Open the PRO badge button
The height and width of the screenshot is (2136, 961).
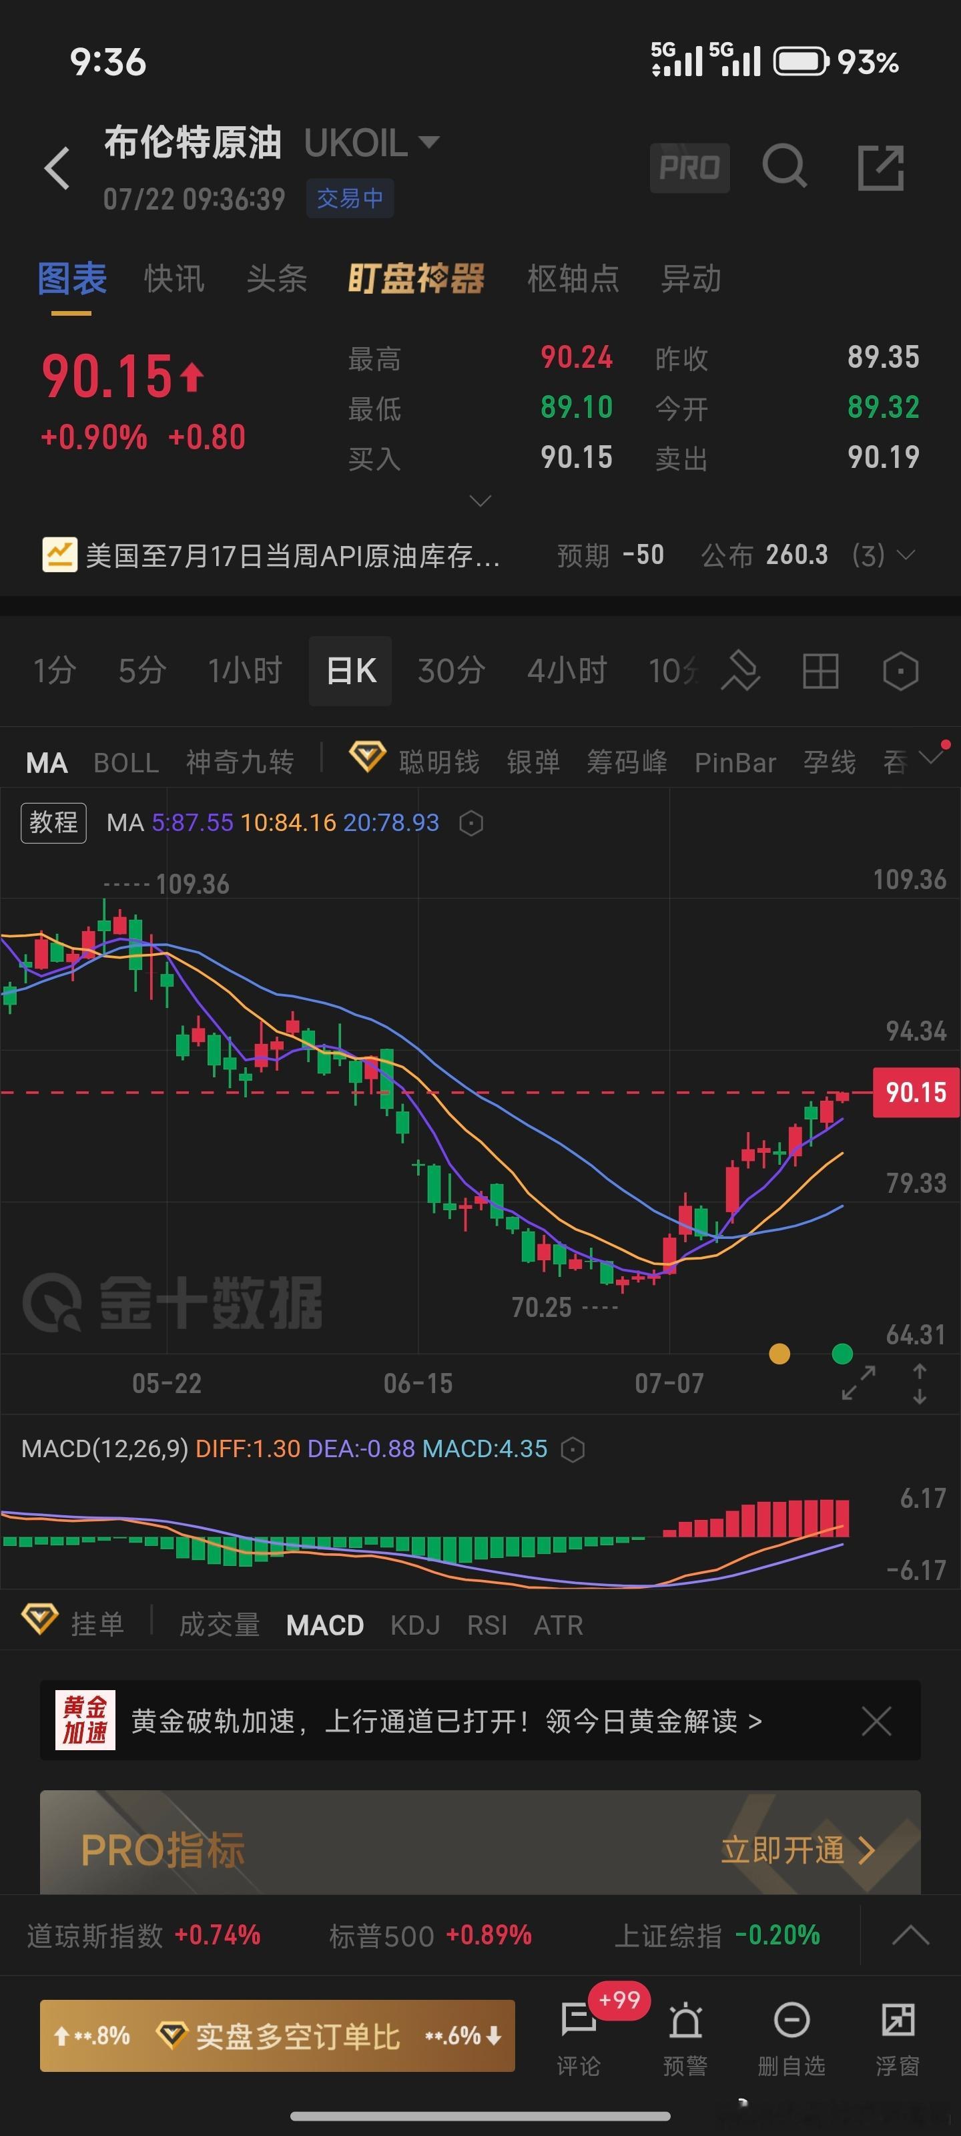689,168
